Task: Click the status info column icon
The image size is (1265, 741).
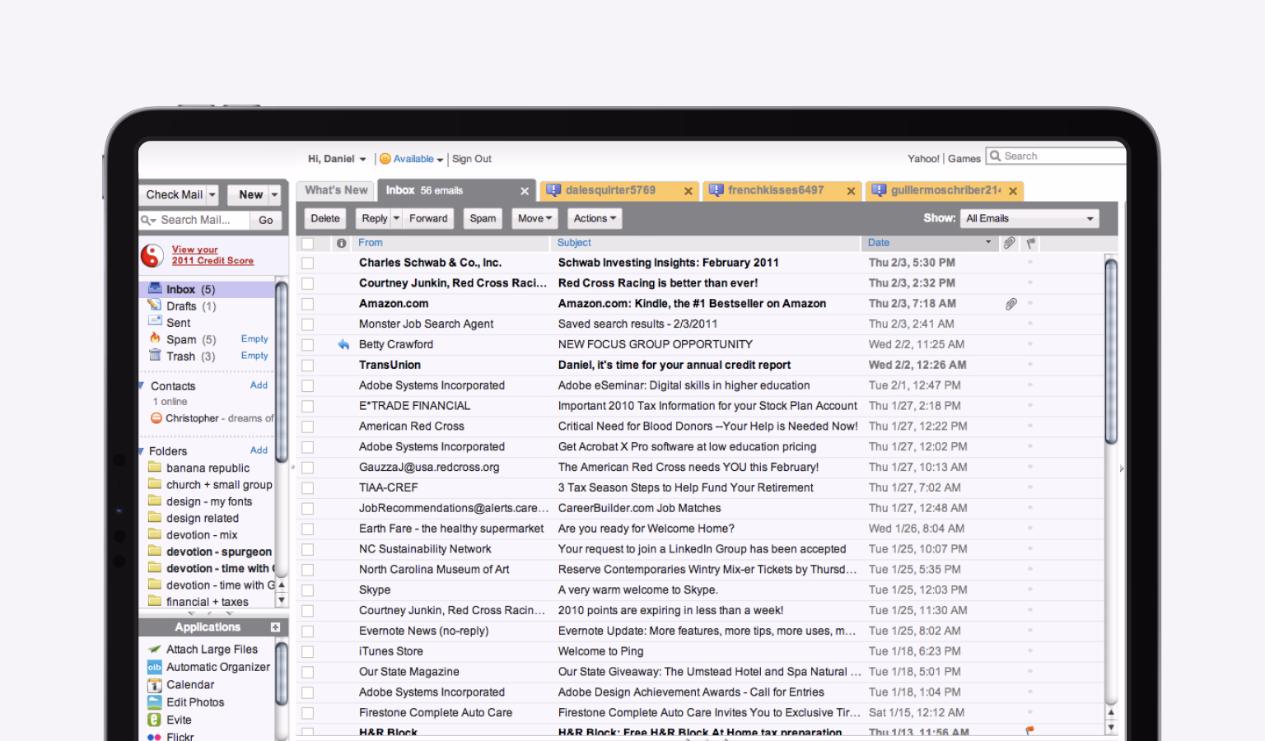Action: pos(341,243)
